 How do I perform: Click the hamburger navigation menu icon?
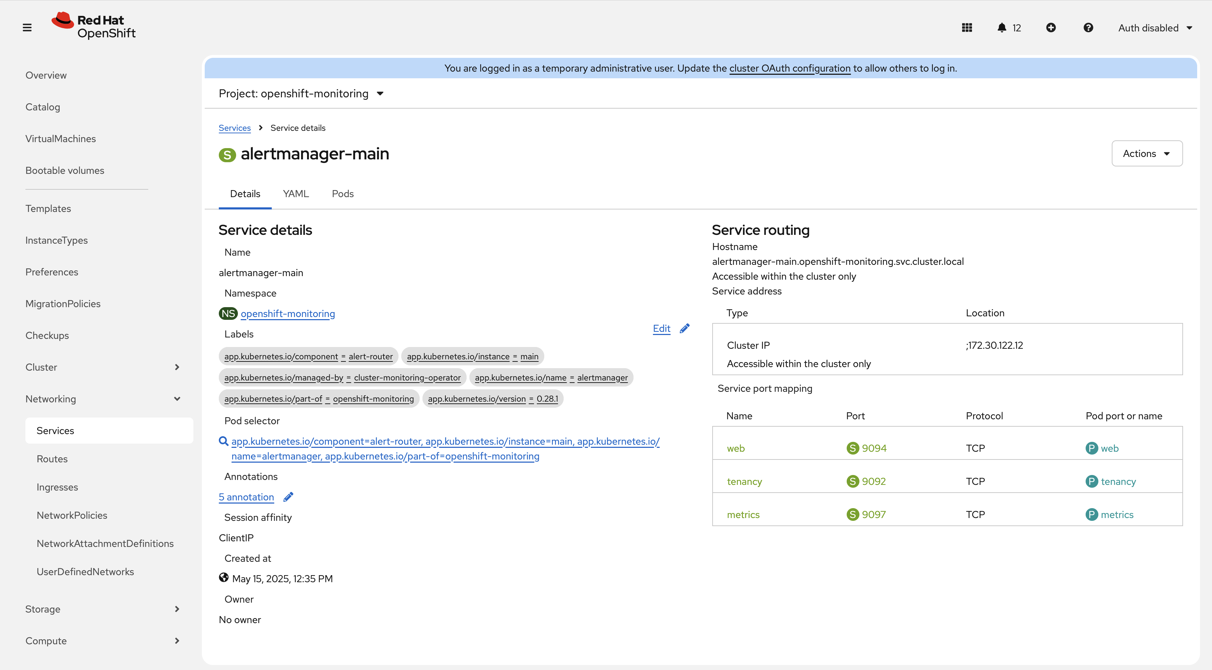pyautogui.click(x=27, y=28)
